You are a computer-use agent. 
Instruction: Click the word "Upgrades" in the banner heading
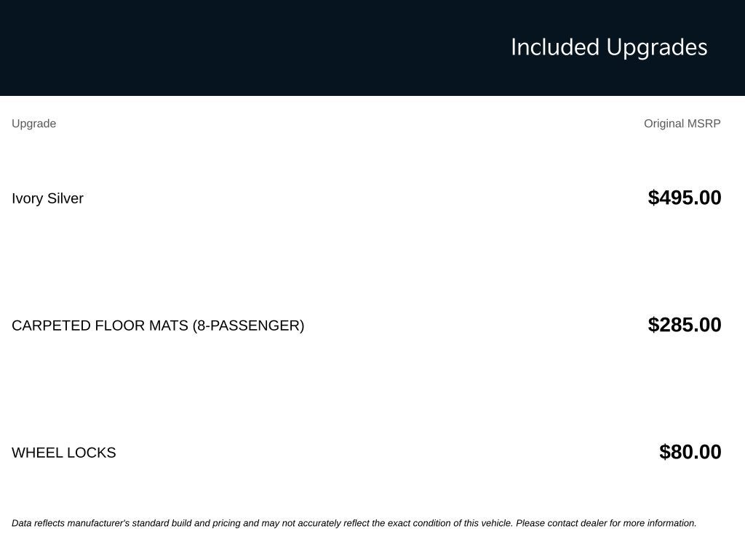click(657, 49)
